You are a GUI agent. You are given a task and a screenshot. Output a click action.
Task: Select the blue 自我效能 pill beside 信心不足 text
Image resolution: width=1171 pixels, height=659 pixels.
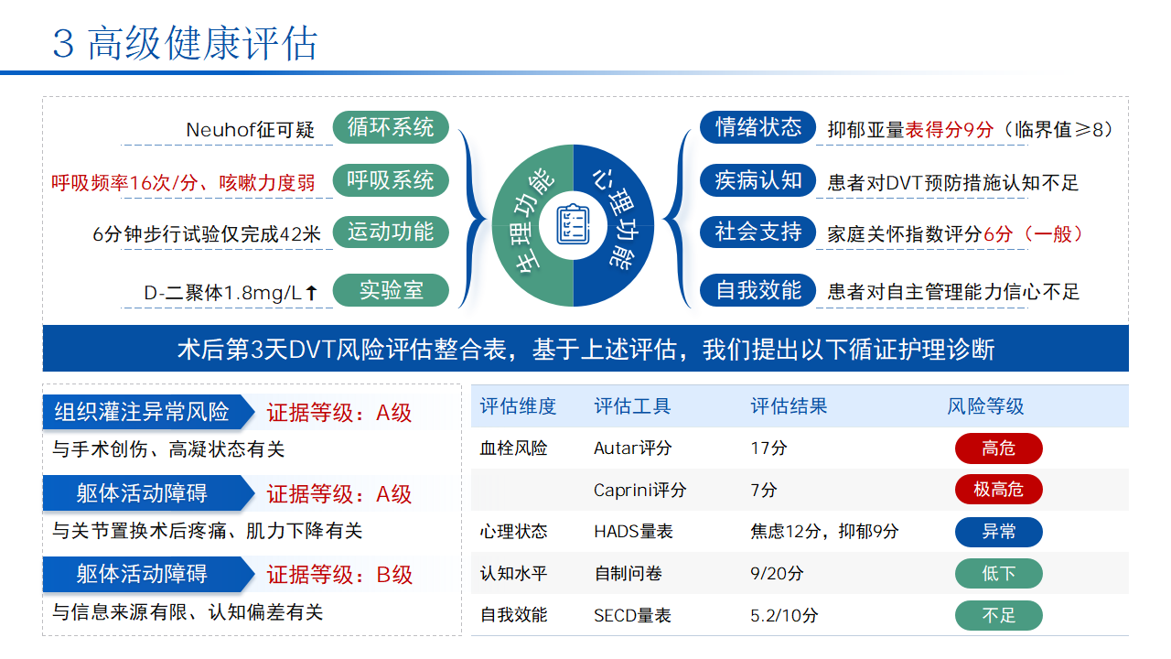coord(757,290)
